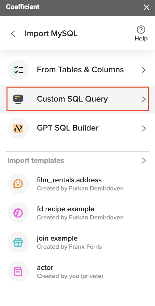155x306 pixels.
Task: Open the Help question mark icon
Action: 141,30
